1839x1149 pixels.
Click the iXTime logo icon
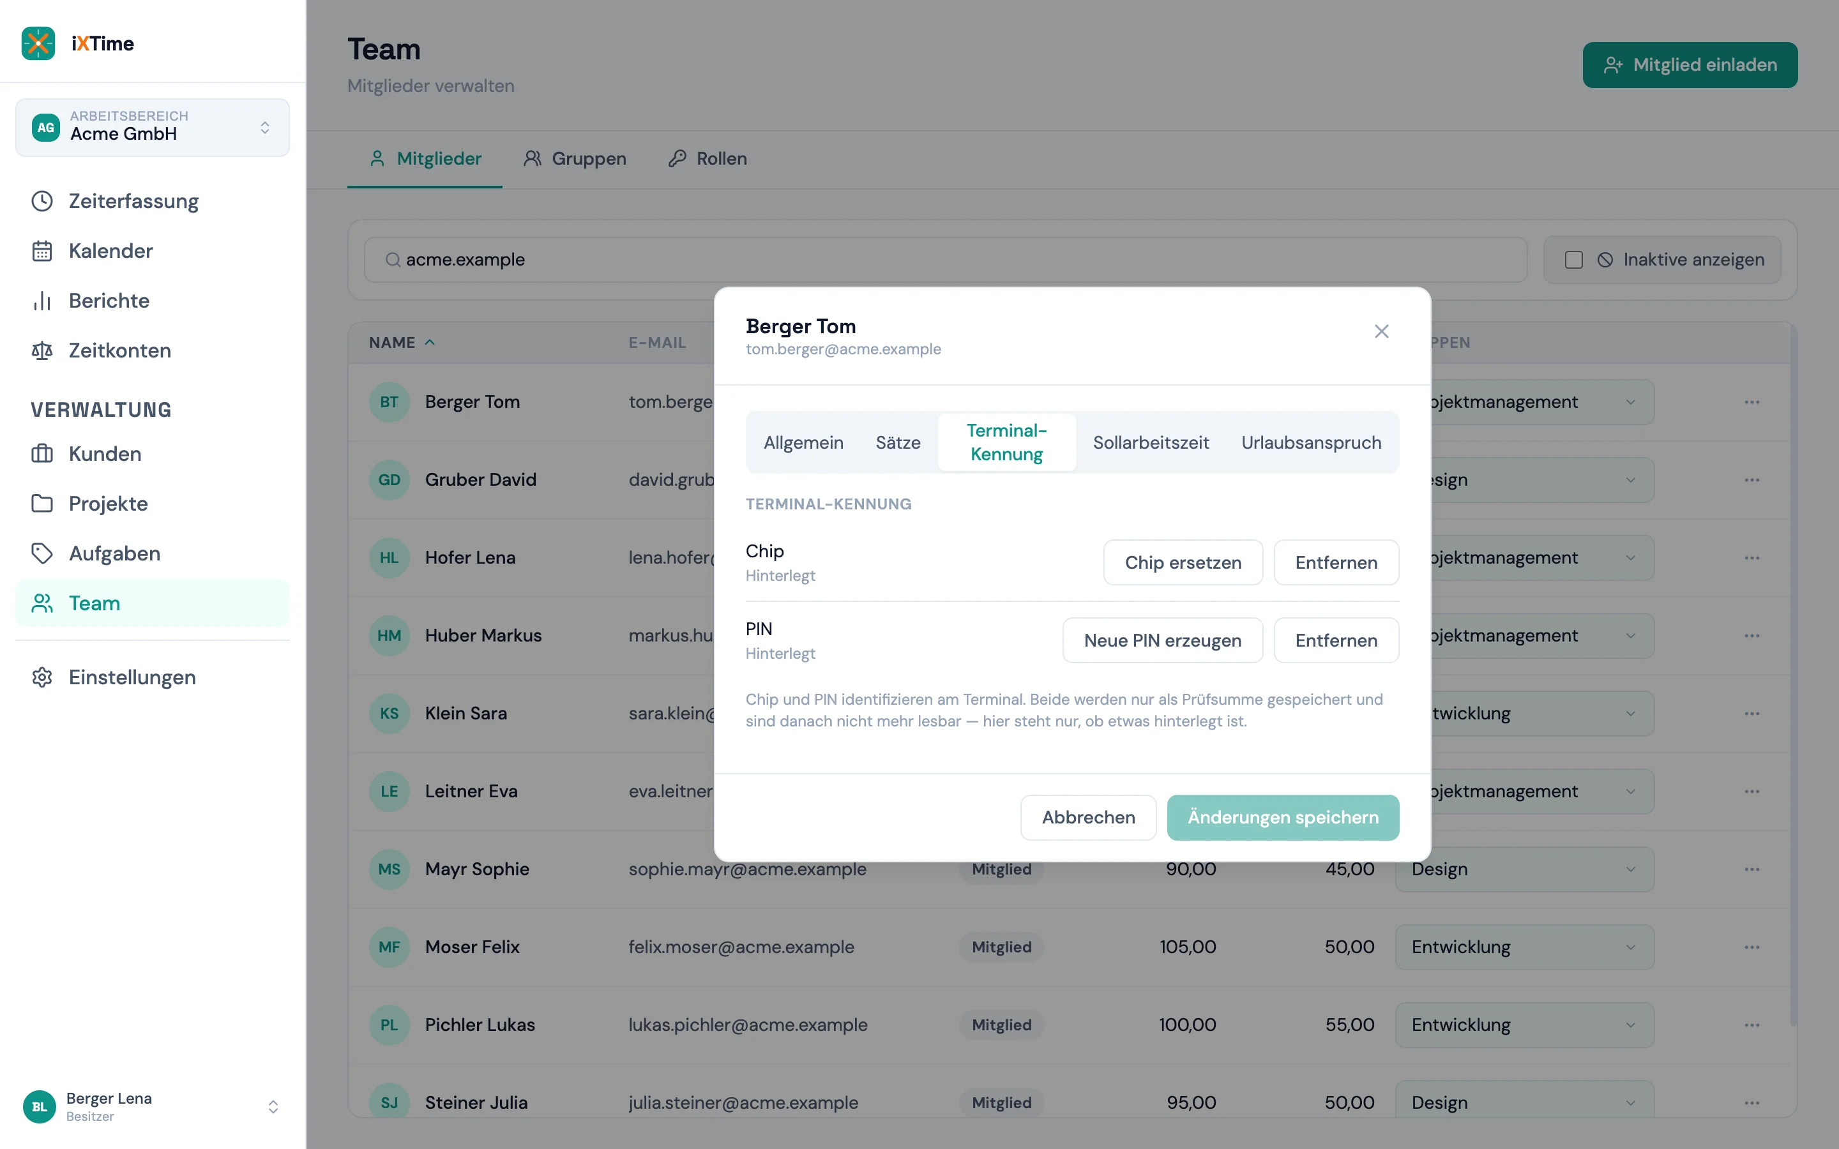coord(38,43)
